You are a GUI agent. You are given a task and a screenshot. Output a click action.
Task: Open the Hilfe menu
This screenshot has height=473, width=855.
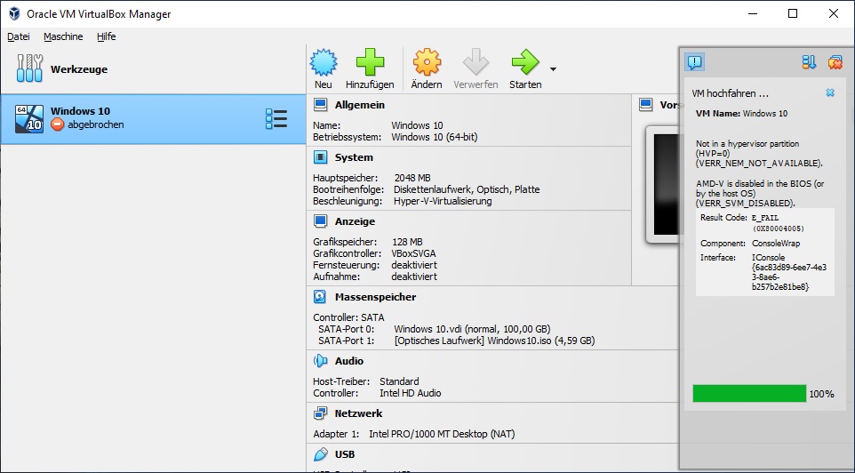pos(107,36)
